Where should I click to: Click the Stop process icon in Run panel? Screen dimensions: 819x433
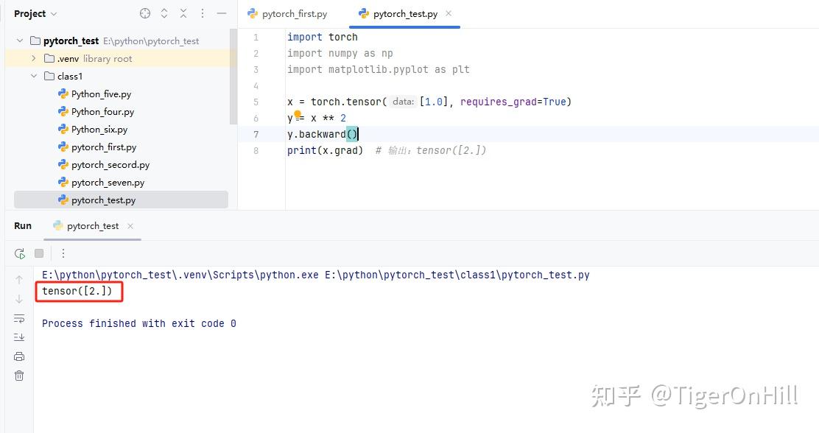pyautogui.click(x=38, y=253)
